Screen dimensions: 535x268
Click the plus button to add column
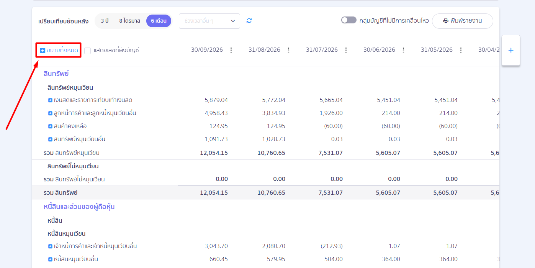(x=510, y=50)
